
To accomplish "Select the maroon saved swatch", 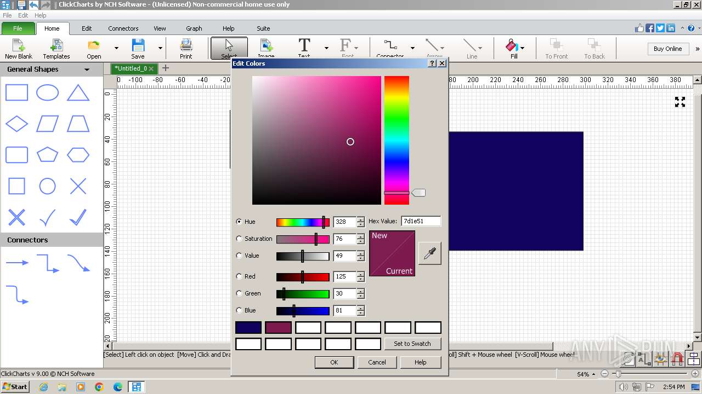I will pos(278,328).
